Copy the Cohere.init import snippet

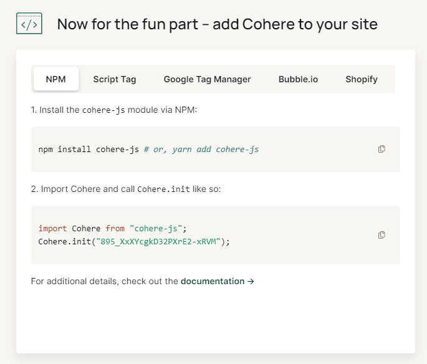[381, 235]
